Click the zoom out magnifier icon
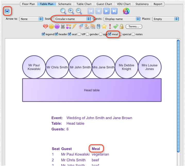The width and height of the screenshot is (185, 166). pyautogui.click(x=79, y=11)
